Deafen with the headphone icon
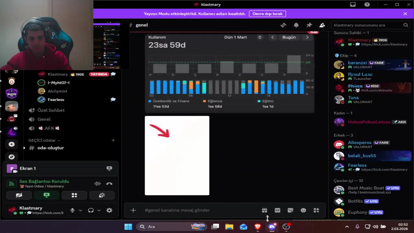The height and width of the screenshot is (233, 414). [x=91, y=210]
